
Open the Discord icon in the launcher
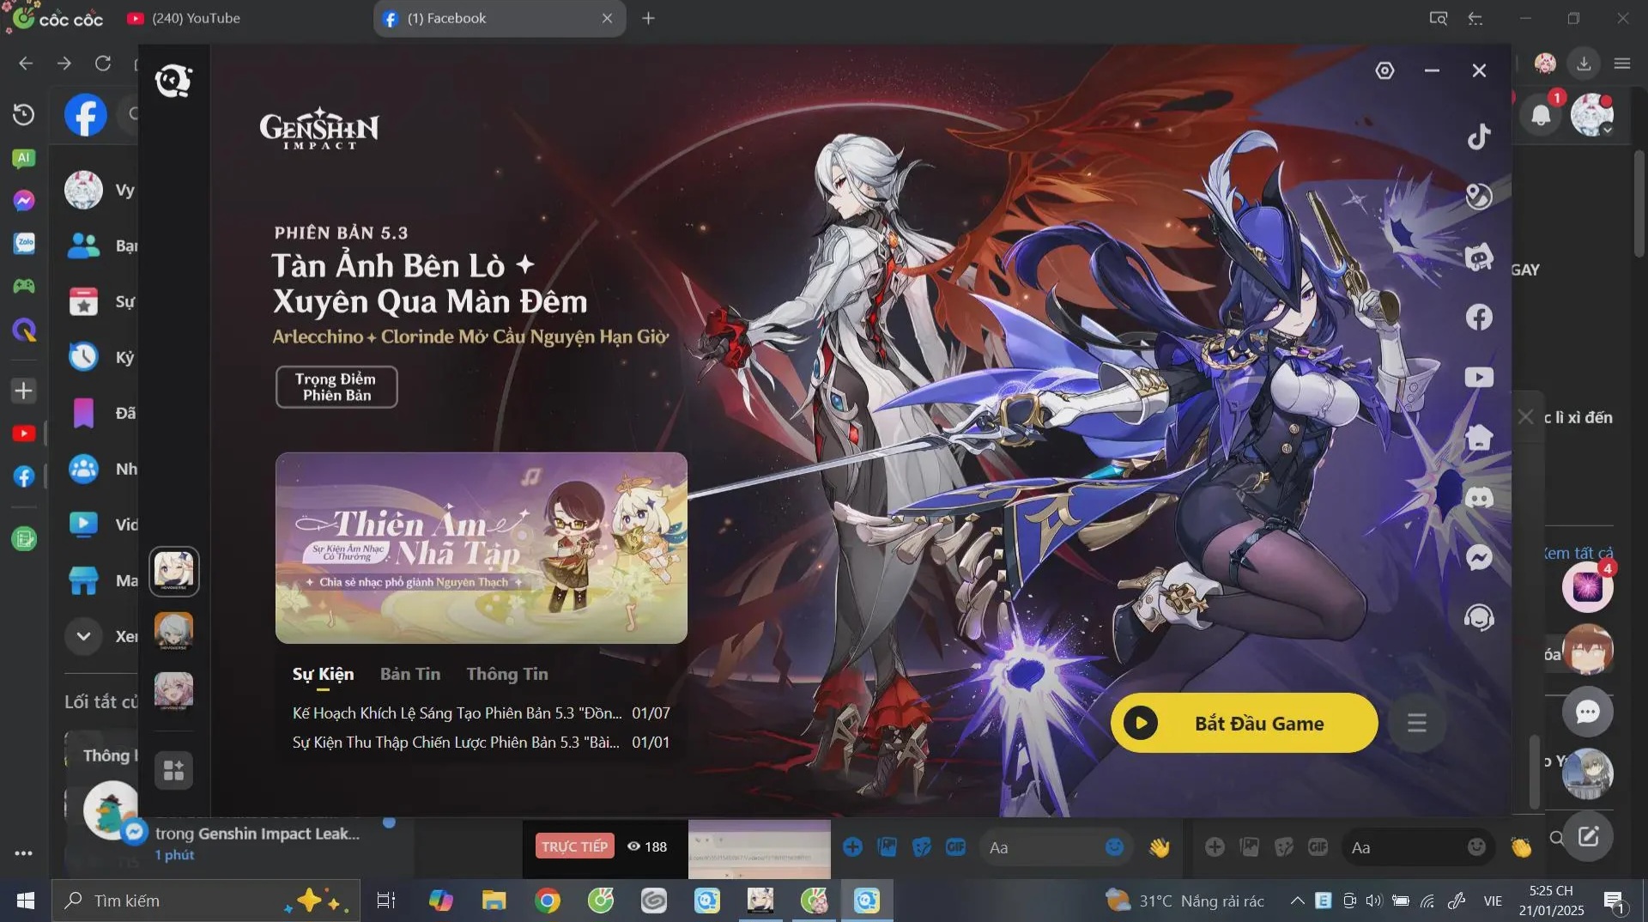click(x=1479, y=498)
